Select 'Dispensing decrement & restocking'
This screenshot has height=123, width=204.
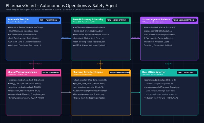(x=89, y=94)
